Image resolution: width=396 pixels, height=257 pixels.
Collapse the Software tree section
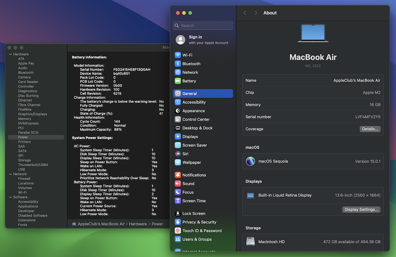tap(10, 197)
